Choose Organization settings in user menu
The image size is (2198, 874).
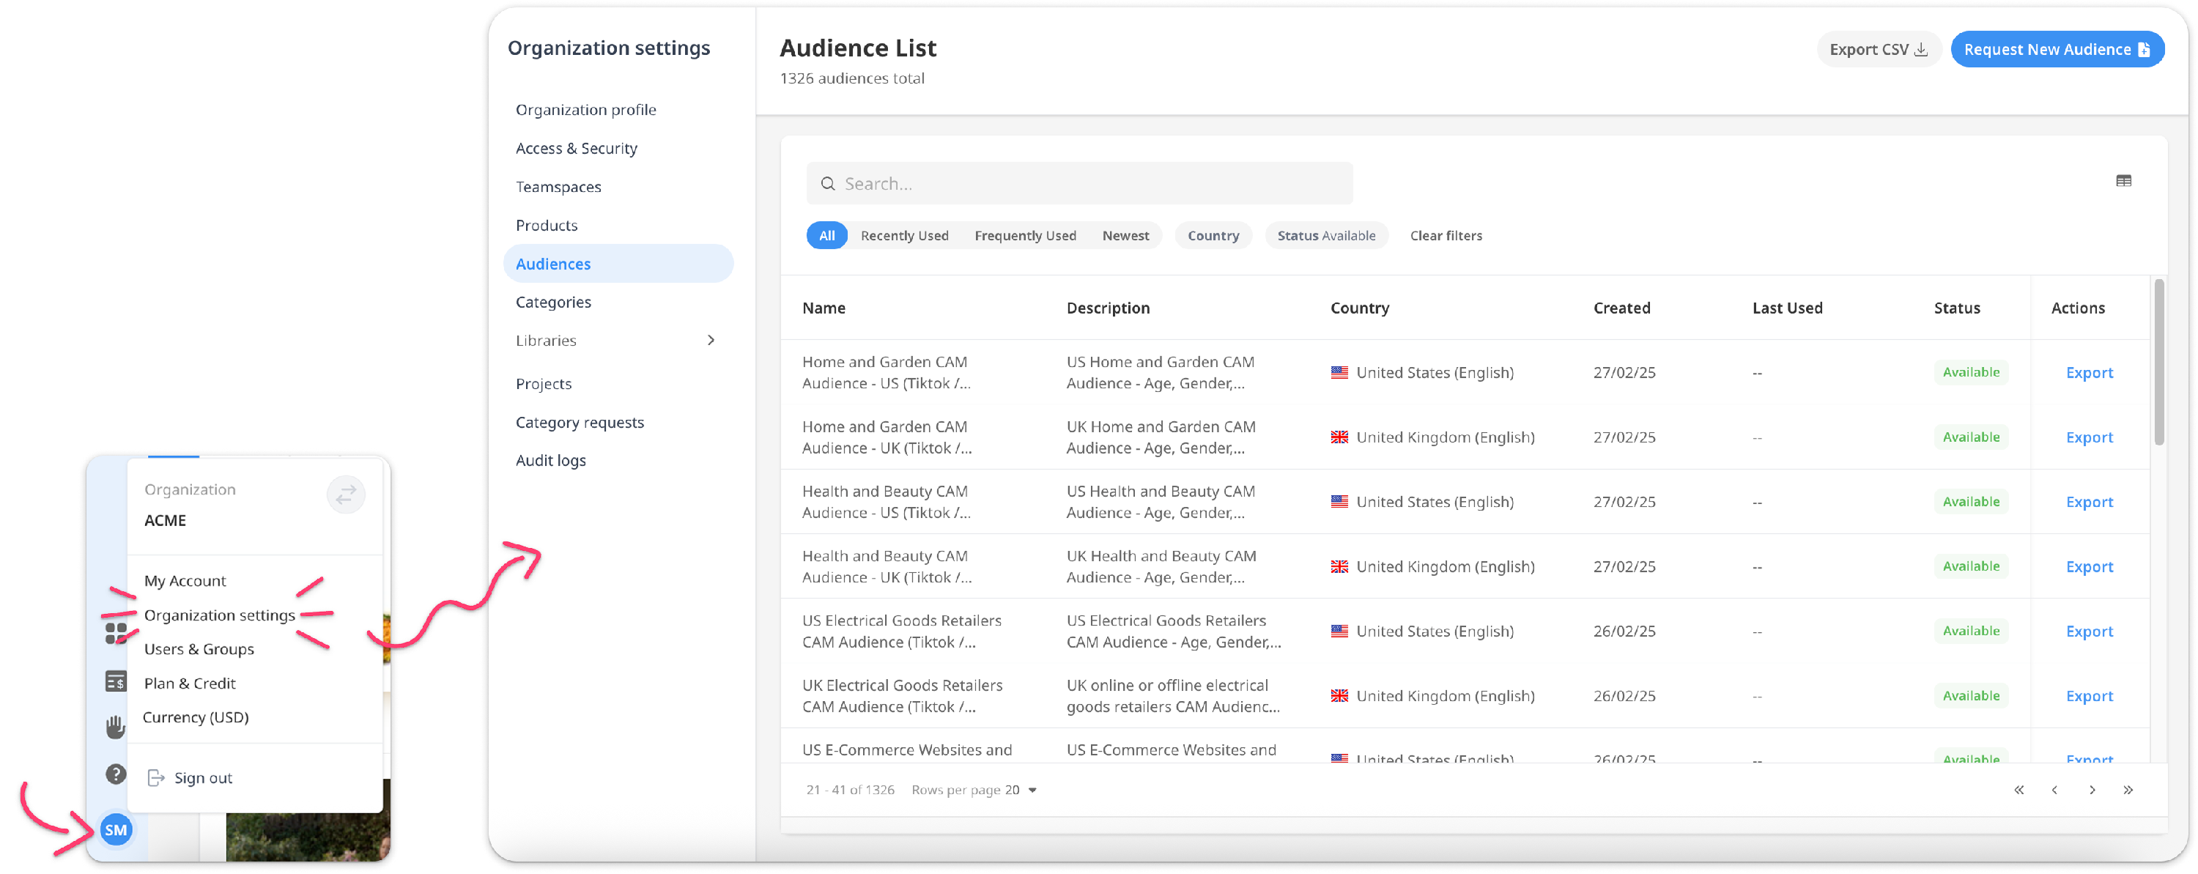click(219, 615)
